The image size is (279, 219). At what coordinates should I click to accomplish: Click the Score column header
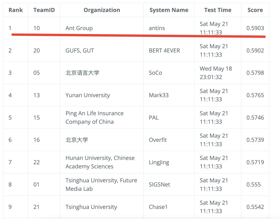click(x=255, y=10)
